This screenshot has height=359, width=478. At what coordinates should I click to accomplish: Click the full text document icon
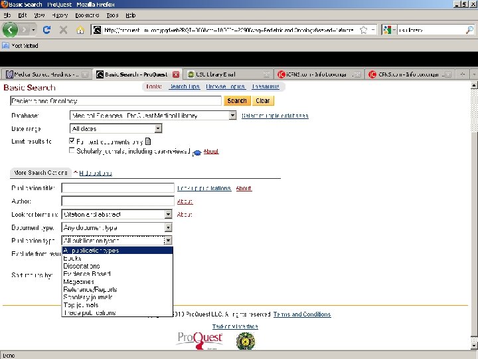coord(148,142)
